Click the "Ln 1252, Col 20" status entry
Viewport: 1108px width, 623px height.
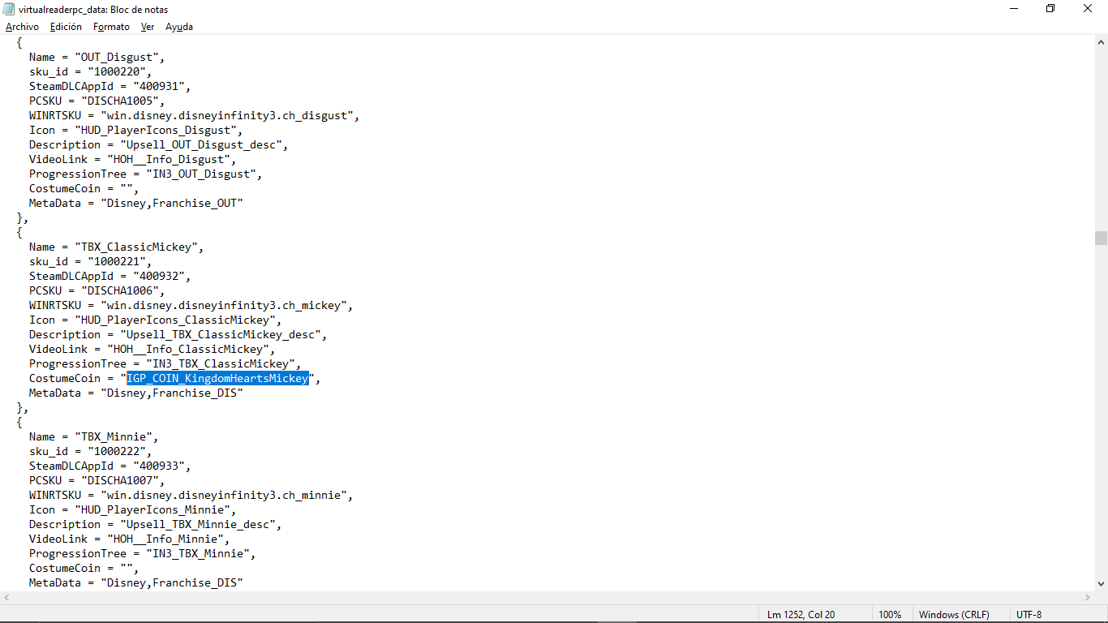click(x=801, y=615)
